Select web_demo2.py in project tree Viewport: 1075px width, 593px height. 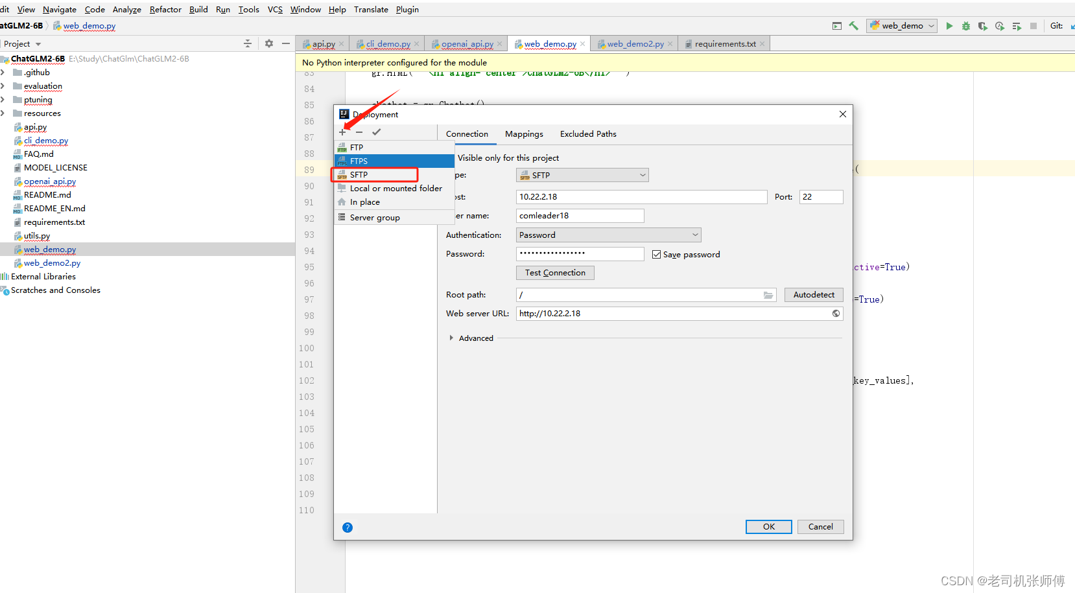(x=52, y=263)
